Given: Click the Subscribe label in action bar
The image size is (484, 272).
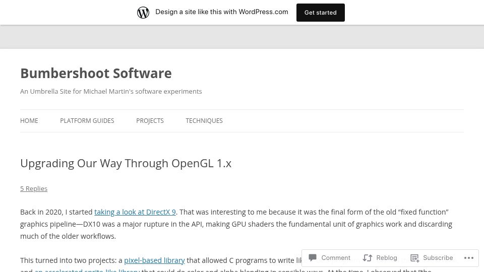Looking at the screenshot, I should (438, 257).
